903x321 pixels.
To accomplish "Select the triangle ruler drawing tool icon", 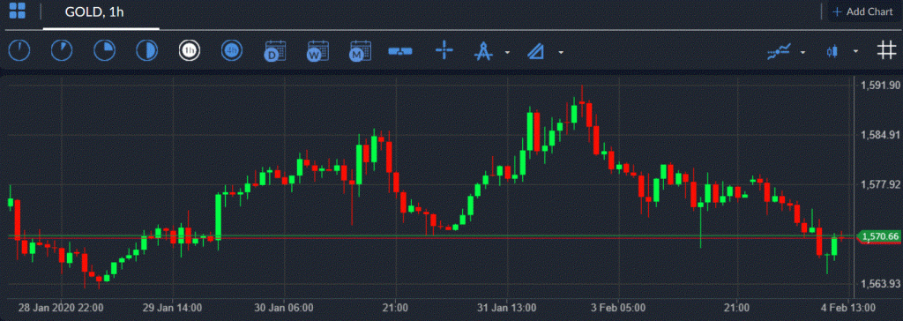I will [535, 52].
